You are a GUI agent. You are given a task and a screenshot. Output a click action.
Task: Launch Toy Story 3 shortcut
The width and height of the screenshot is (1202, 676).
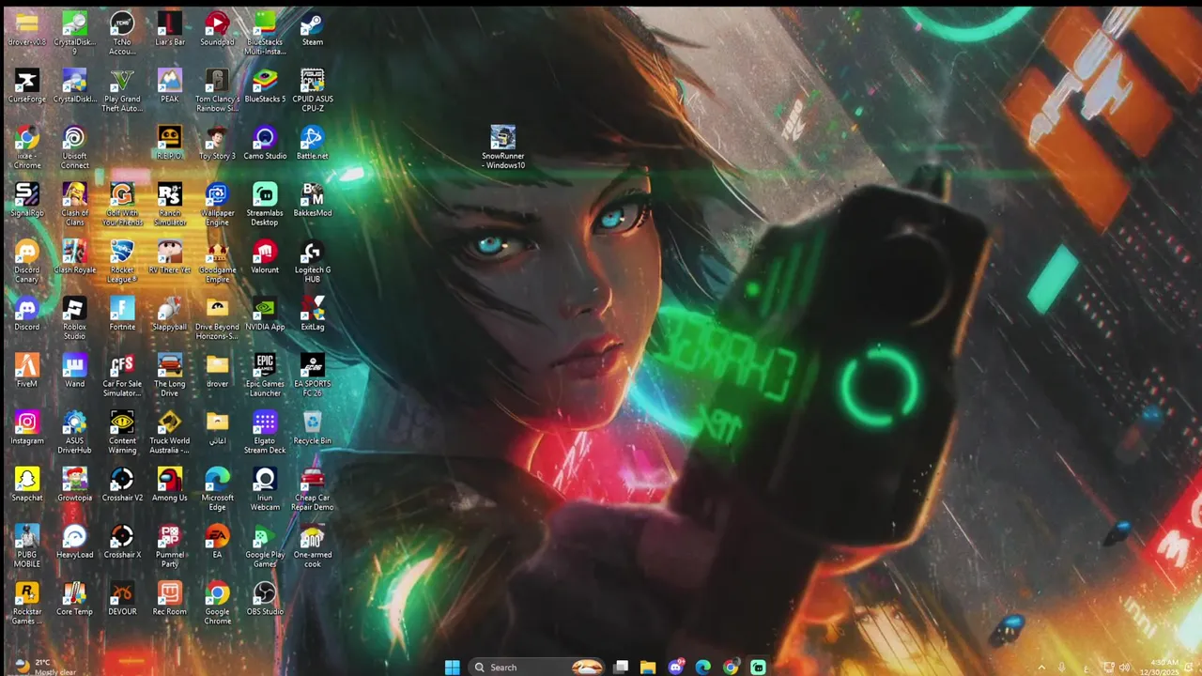point(217,144)
